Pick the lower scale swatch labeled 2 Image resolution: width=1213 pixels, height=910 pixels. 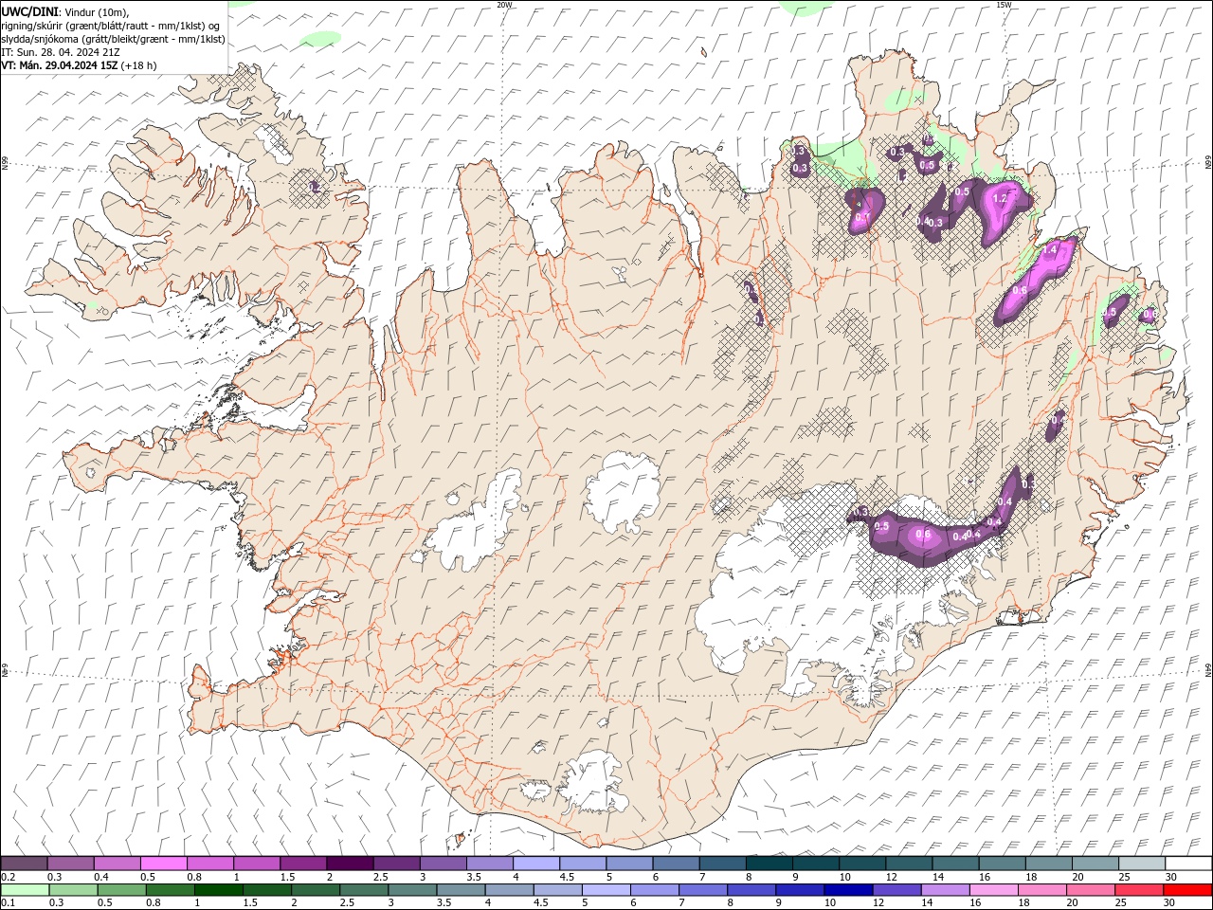(x=316, y=889)
